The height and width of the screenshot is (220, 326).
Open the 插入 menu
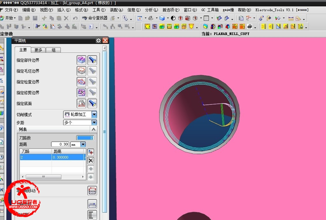point(64,10)
